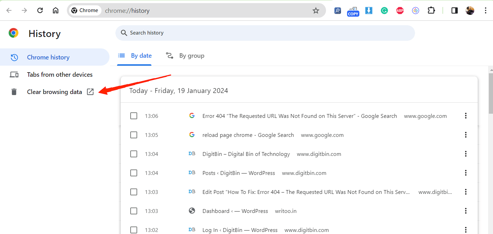
Task: Toggle the Chrome side panel
Action: pyautogui.click(x=454, y=10)
